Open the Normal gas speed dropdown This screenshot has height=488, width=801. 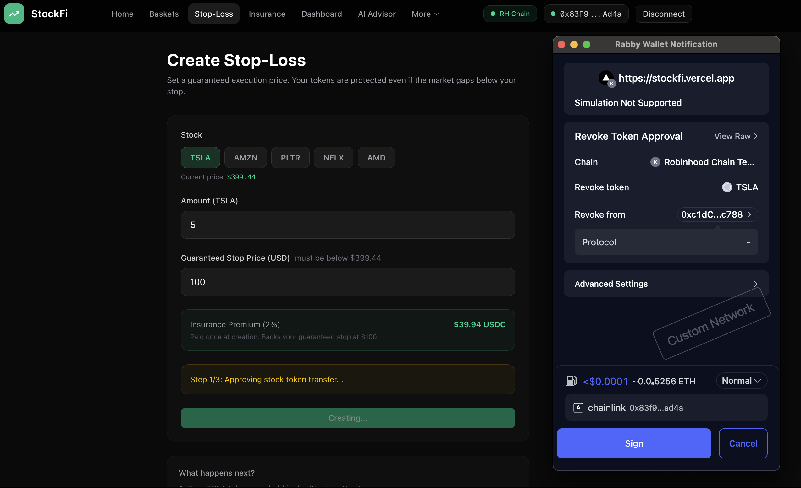tap(741, 381)
